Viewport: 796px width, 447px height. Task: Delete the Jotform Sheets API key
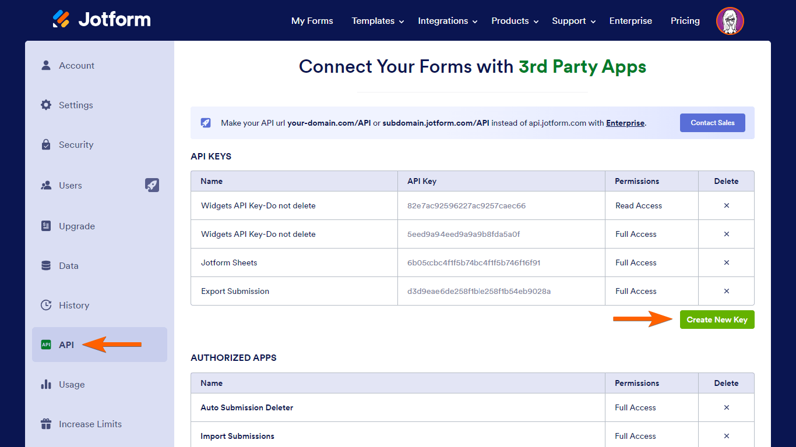[x=726, y=262]
